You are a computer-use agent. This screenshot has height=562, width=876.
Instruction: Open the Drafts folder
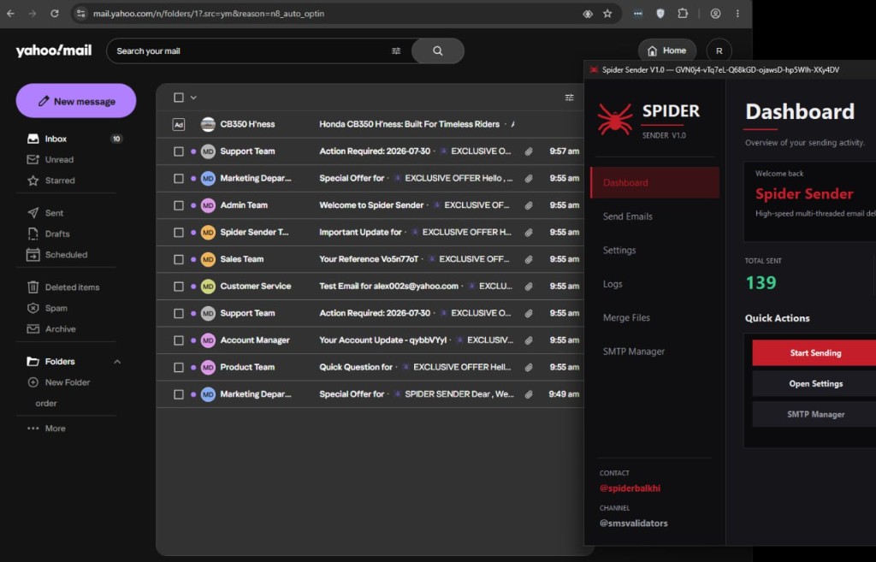(57, 234)
